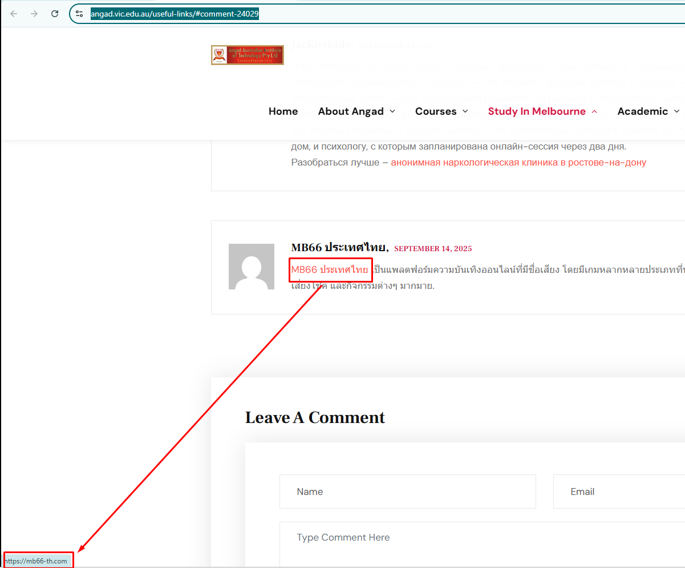Screen dimensions: 685x568
Task: Open the About Angad menu
Action: [x=351, y=111]
